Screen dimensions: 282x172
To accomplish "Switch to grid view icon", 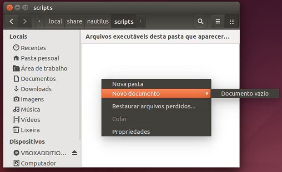I will [232, 21].
